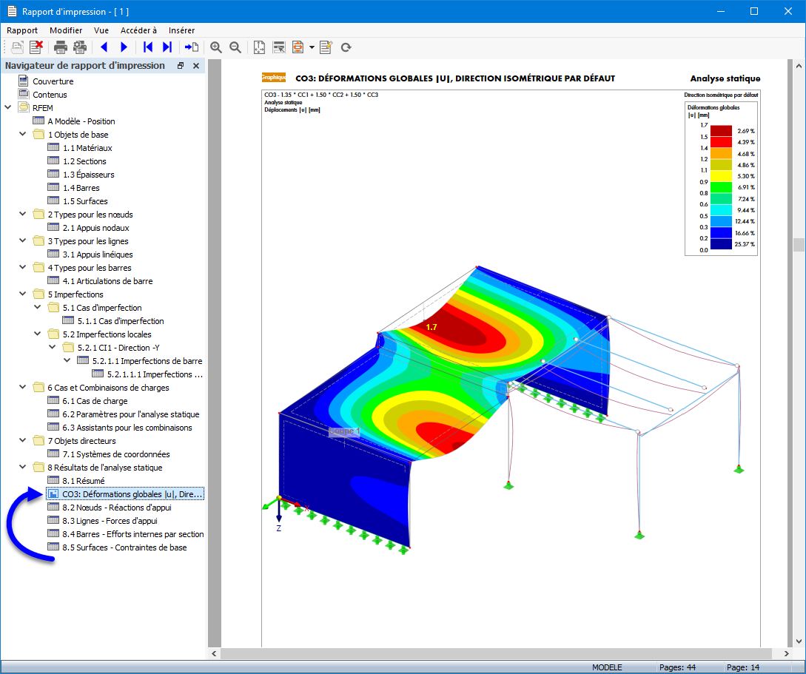Click the refresh report icon
The height and width of the screenshot is (674, 806).
tap(346, 47)
